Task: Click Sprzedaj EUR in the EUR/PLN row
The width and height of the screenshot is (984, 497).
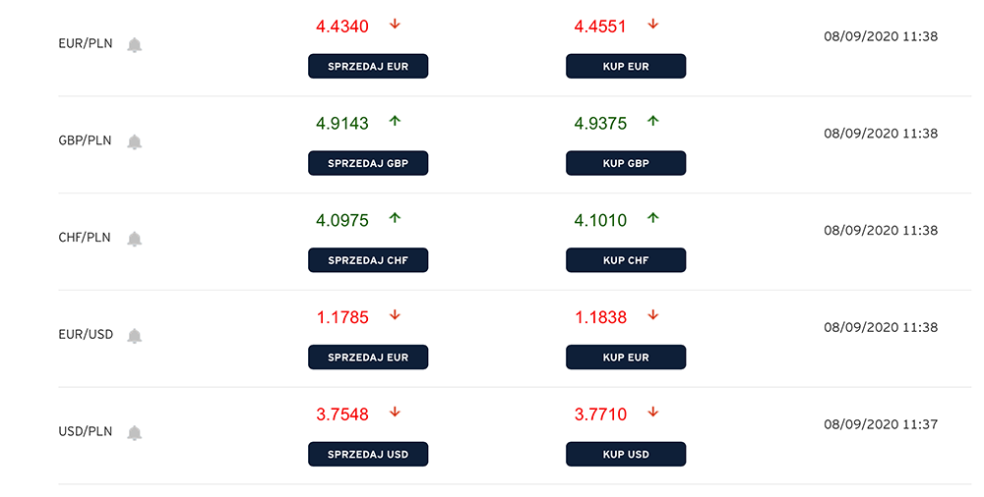Action: (x=368, y=67)
